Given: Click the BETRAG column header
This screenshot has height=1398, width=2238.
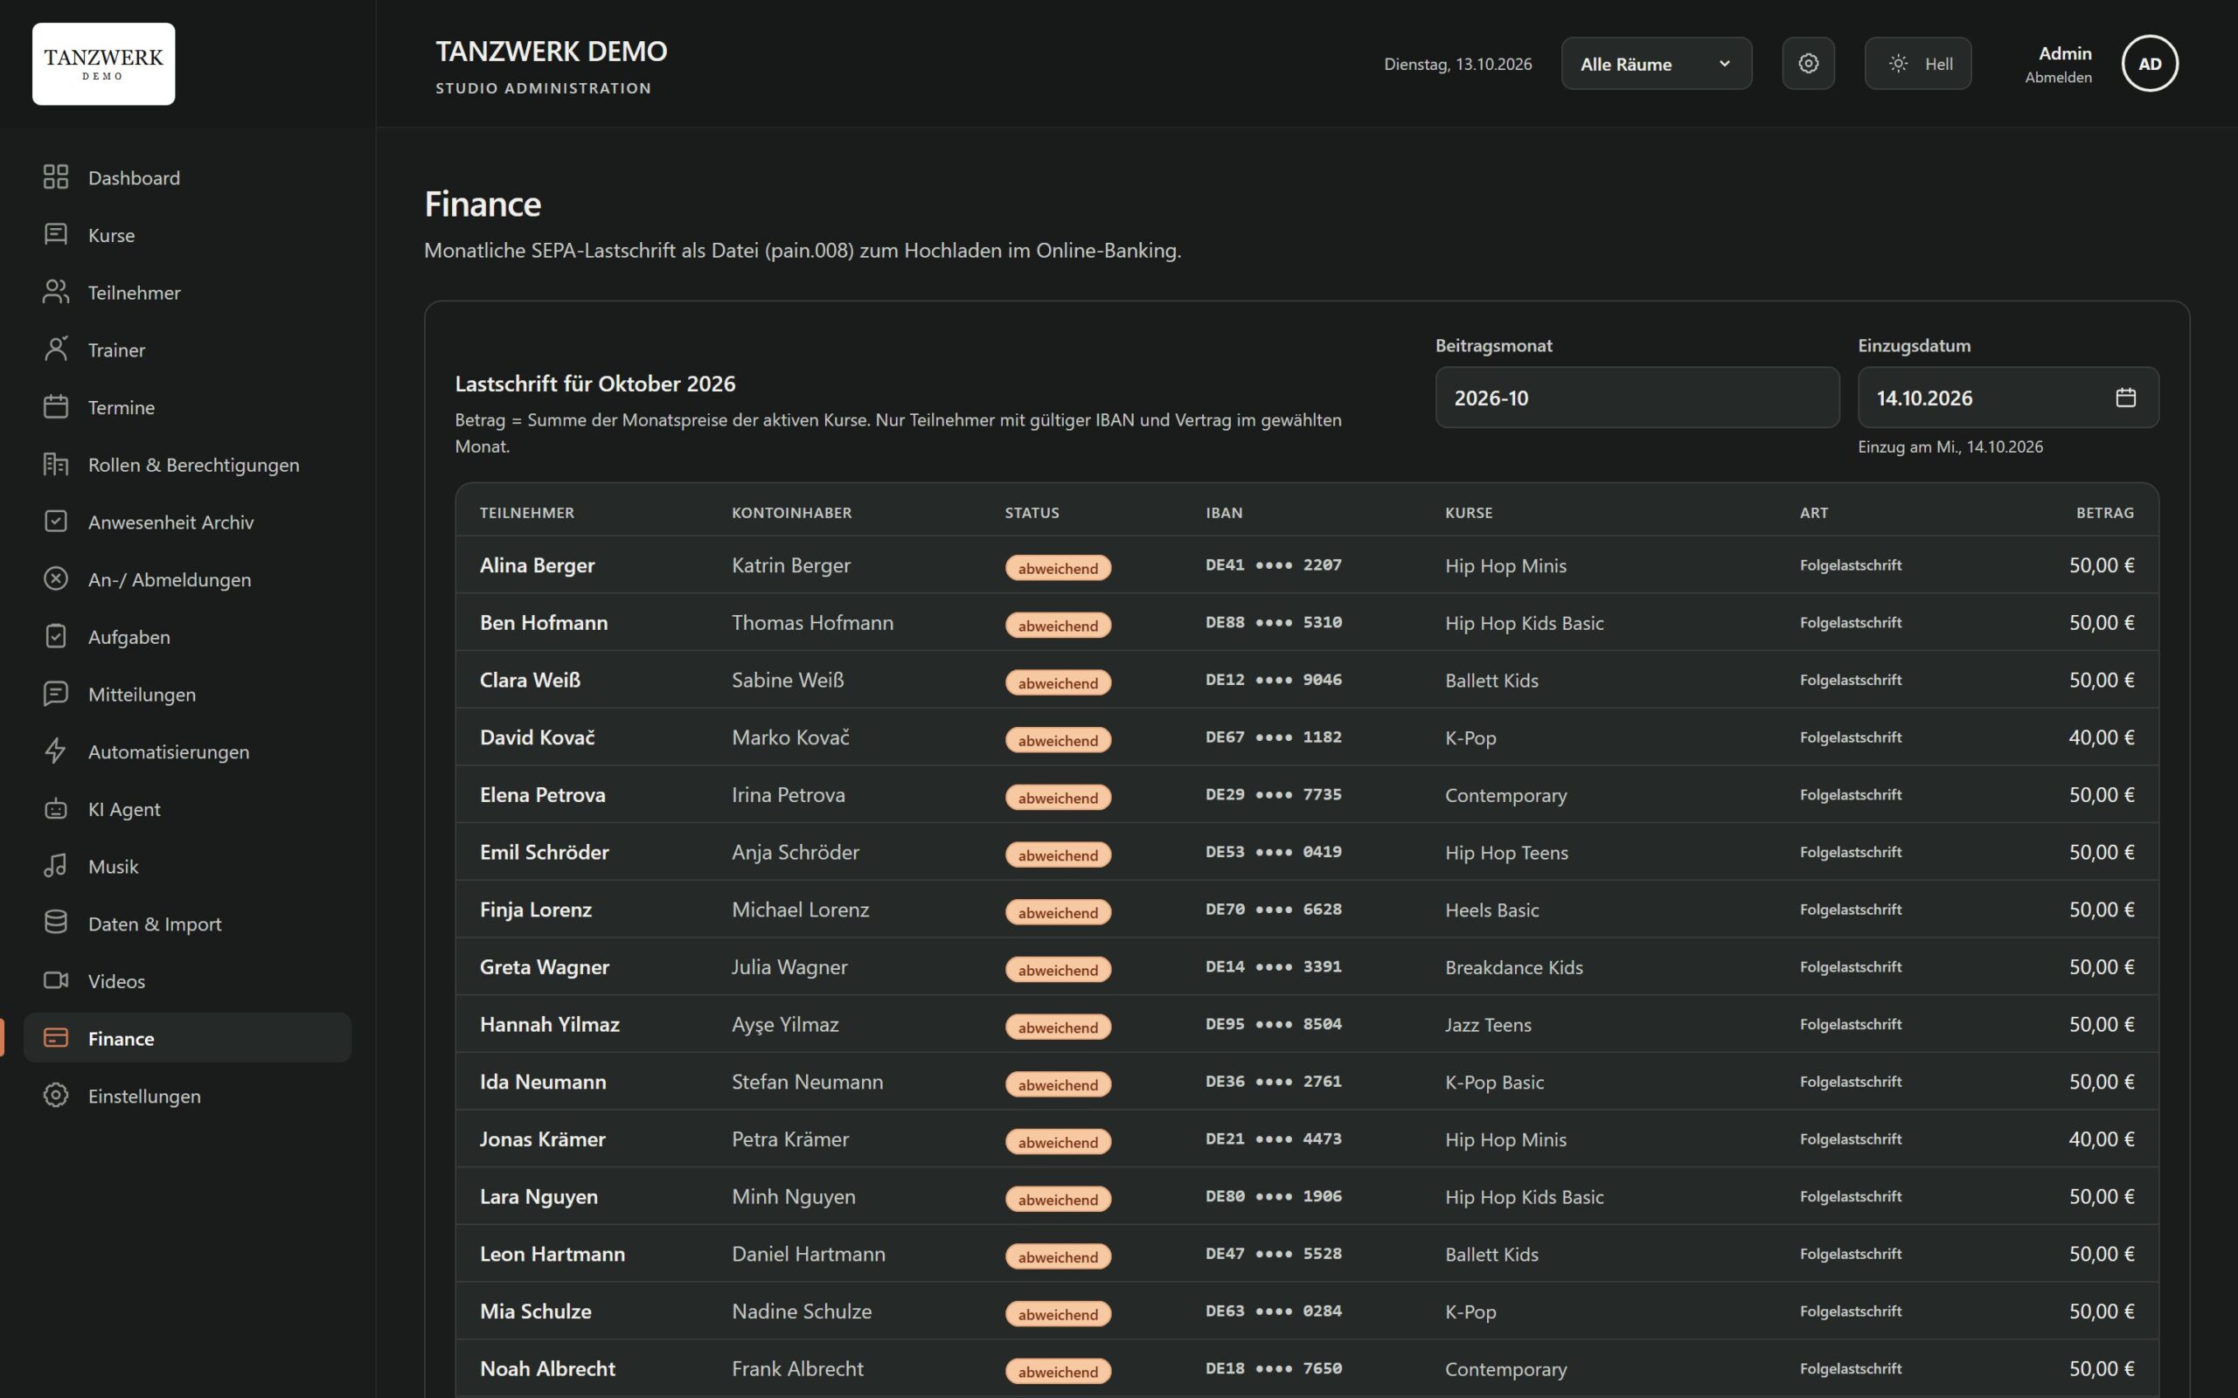Looking at the screenshot, I should click(2105, 512).
